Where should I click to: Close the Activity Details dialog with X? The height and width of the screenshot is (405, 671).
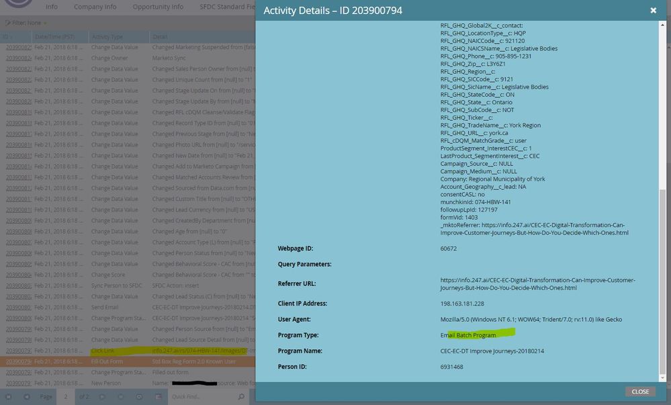tap(653, 11)
